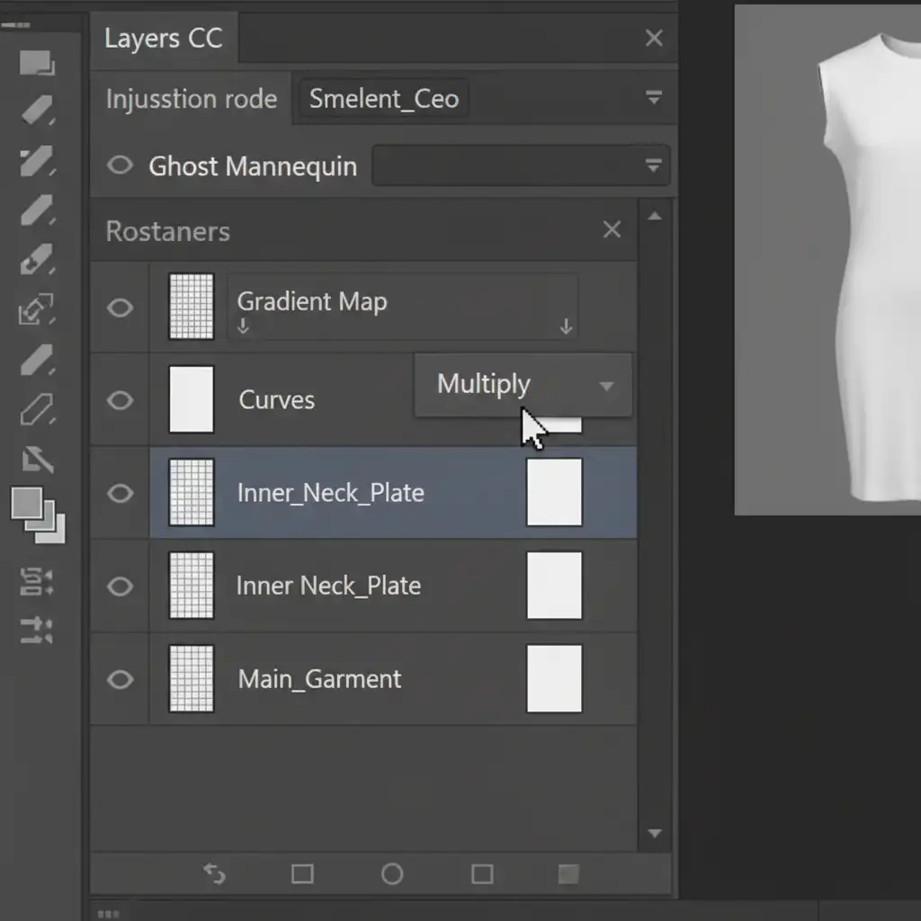Click the circle icon in panel footer
This screenshot has height=921, width=921.
coord(392,874)
